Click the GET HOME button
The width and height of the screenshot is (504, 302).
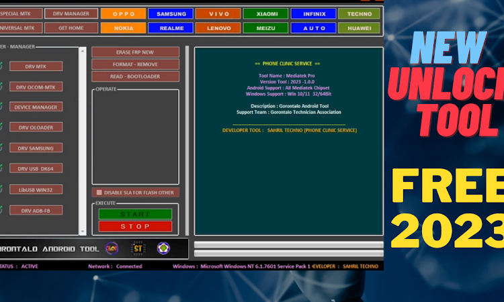coord(71,28)
